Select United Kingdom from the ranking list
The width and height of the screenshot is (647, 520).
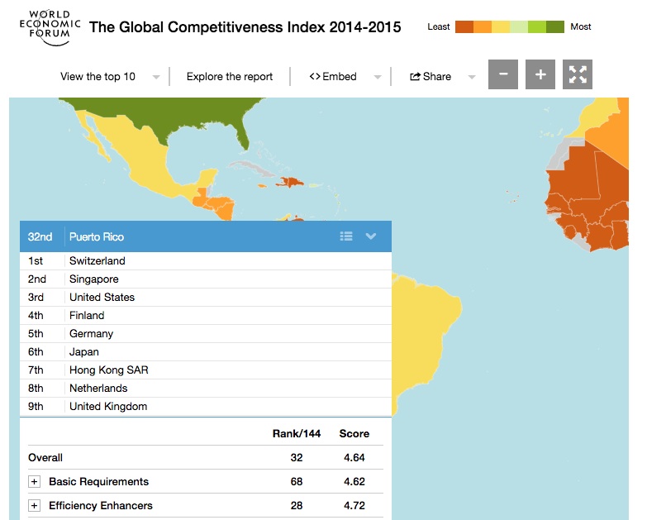pyautogui.click(x=206, y=406)
